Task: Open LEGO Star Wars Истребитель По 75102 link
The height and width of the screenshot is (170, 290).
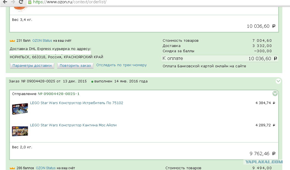Action: (x=77, y=103)
